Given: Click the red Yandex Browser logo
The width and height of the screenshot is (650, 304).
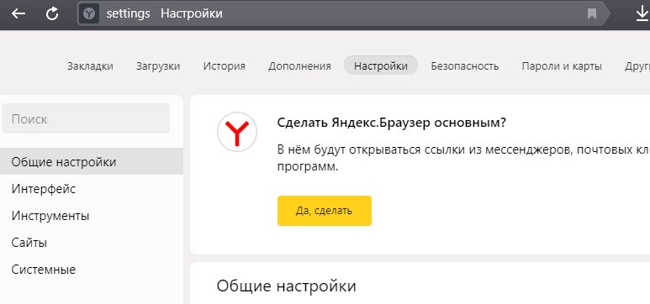Looking at the screenshot, I should click(x=237, y=132).
